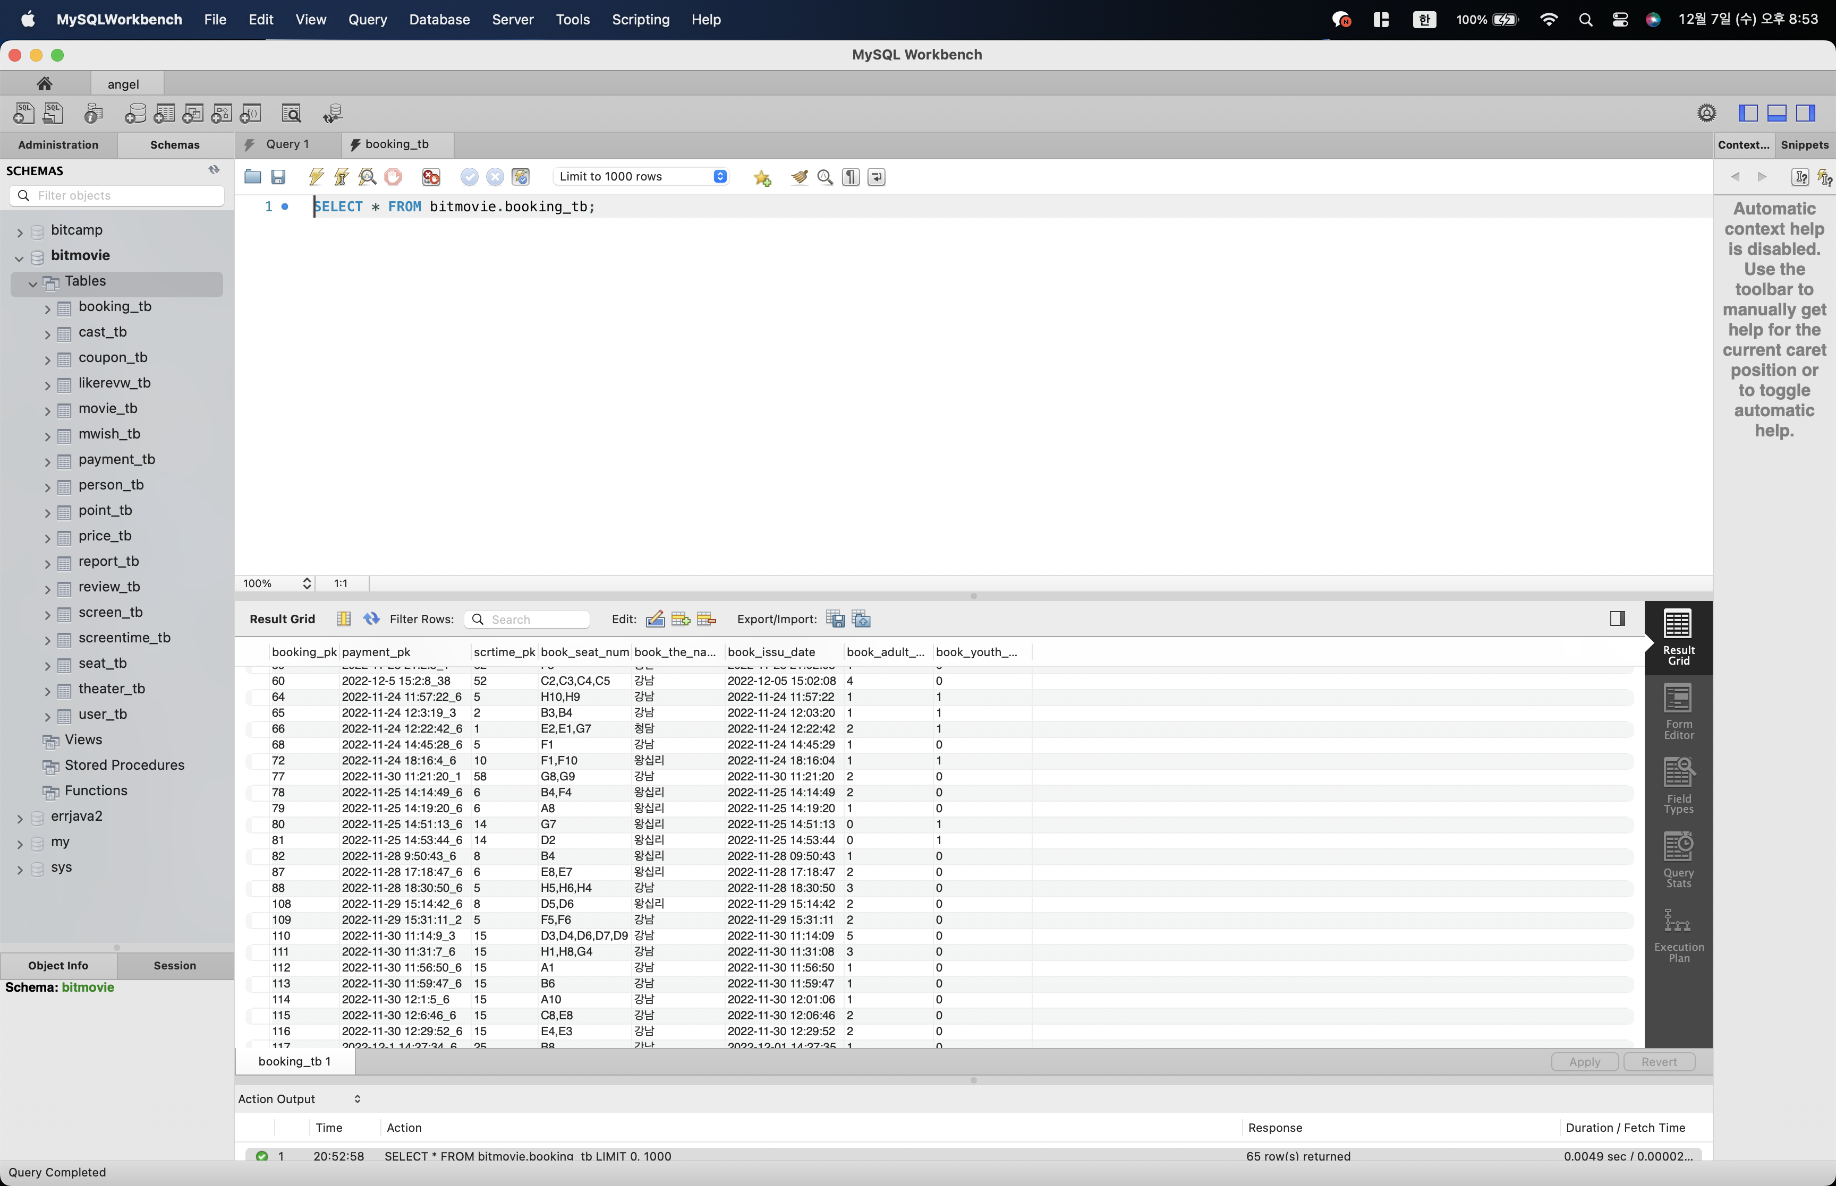Viewport: 1836px width, 1186px height.
Task: Click the Explain query plan magnifier-lightning icon
Action: point(368,177)
